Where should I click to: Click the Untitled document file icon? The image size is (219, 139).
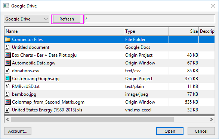tap(7, 47)
